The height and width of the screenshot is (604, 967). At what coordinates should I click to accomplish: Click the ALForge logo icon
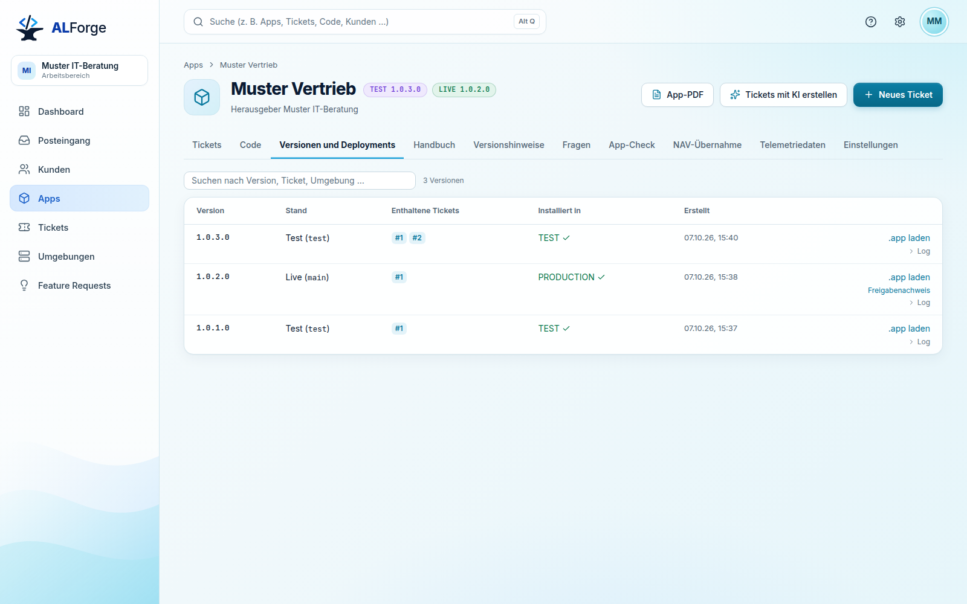click(30, 28)
